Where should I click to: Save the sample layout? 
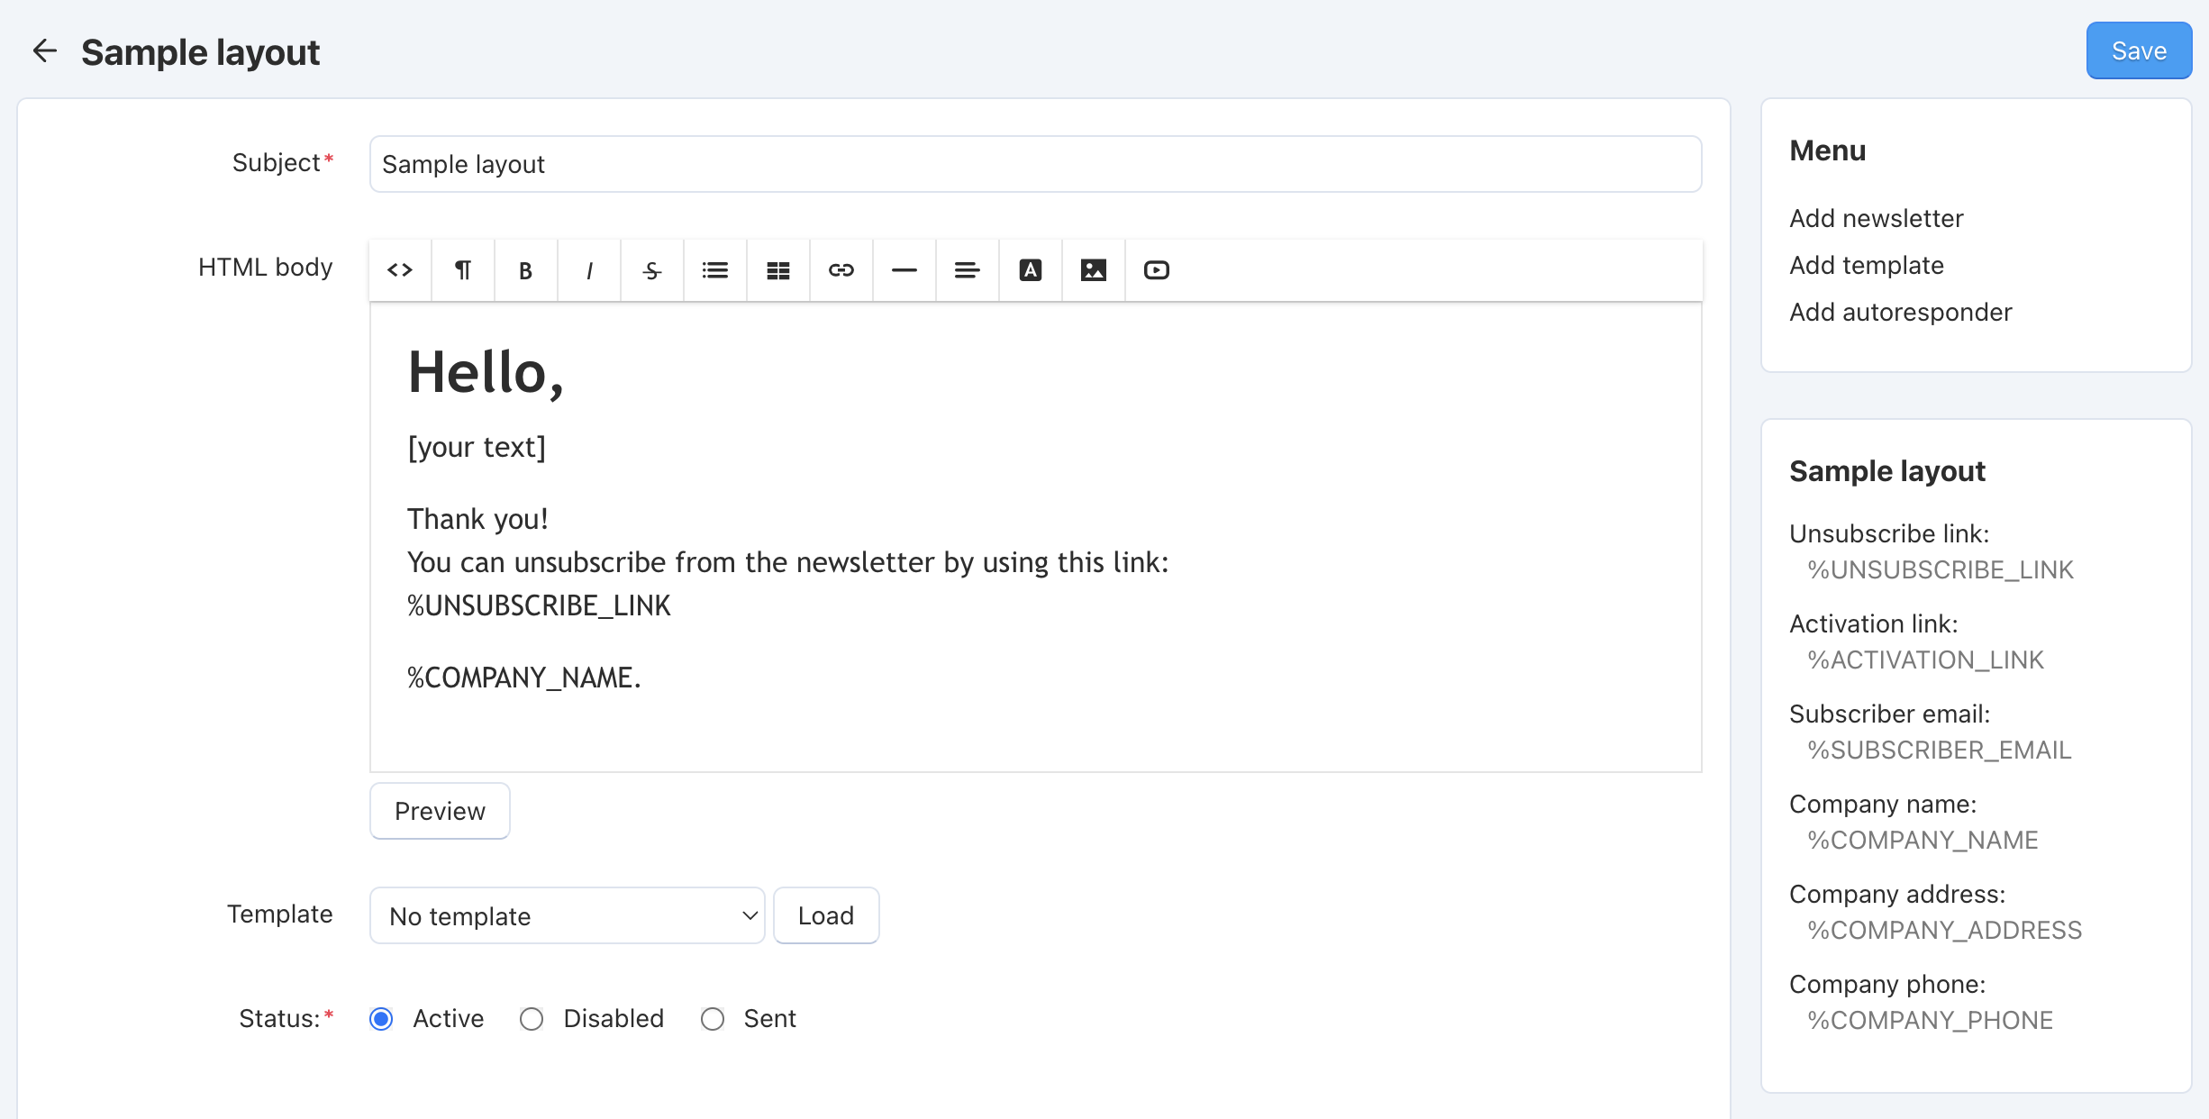[x=2139, y=51]
